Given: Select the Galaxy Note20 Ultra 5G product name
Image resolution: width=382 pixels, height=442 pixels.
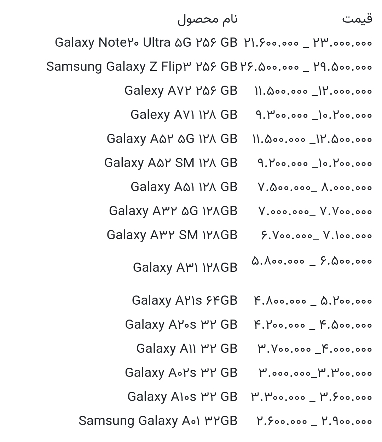Looking at the screenshot, I should 146,42.
